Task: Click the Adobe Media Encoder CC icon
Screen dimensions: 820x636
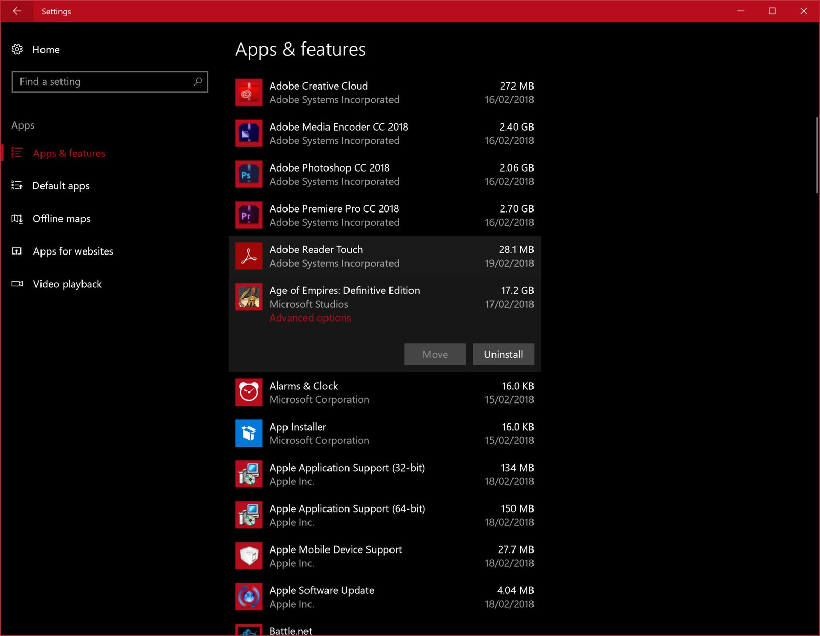Action: (249, 133)
